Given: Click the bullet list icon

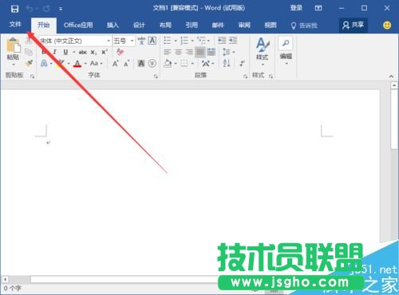Looking at the screenshot, I should (168, 41).
